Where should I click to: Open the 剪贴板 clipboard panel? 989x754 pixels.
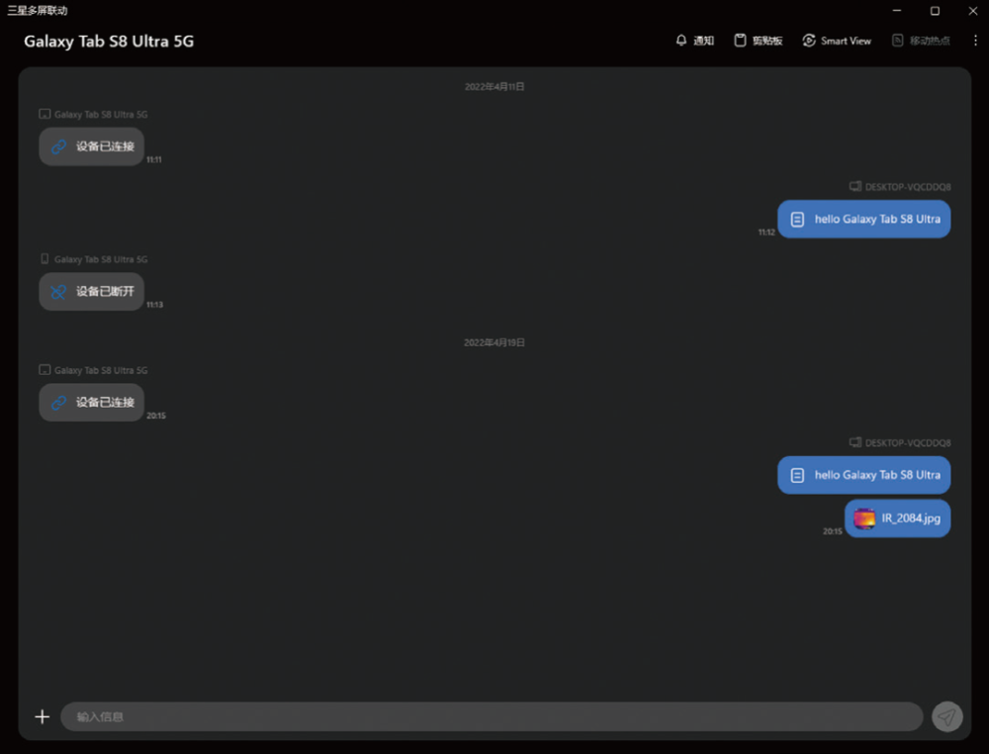click(759, 41)
